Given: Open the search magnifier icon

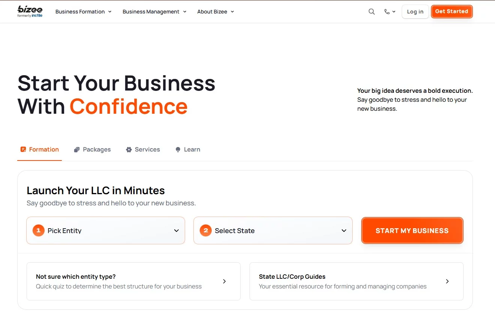Looking at the screenshot, I should coord(371,12).
